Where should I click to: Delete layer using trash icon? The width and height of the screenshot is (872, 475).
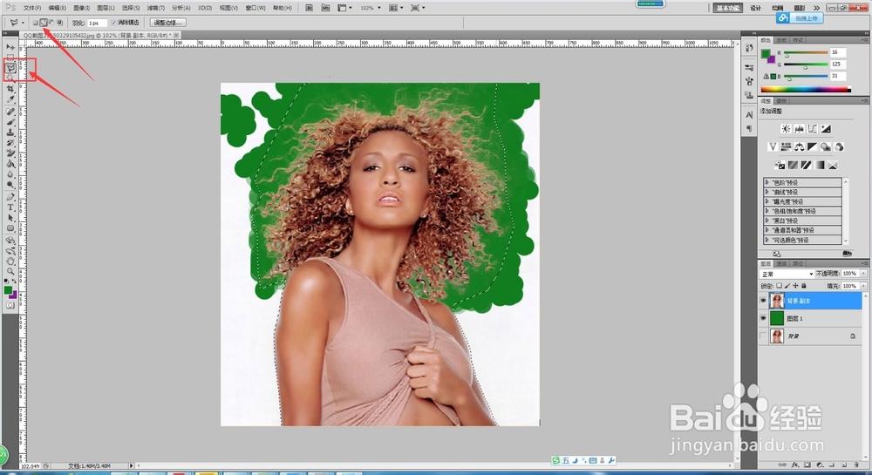[856, 465]
